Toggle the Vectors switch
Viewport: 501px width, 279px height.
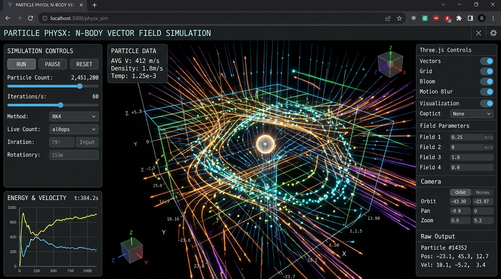(x=486, y=61)
